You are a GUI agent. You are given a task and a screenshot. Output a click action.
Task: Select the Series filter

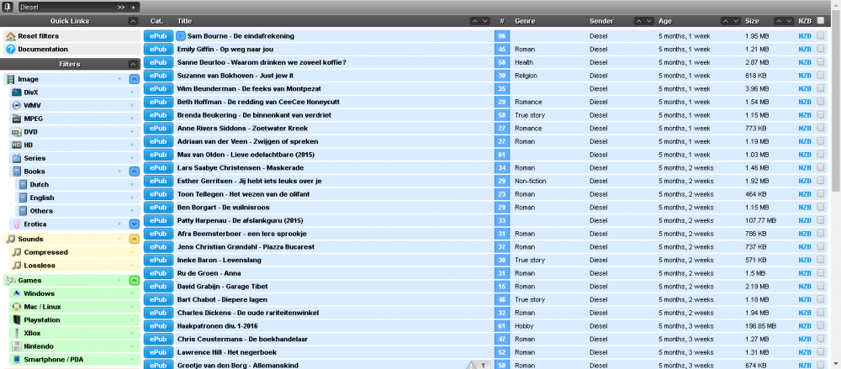[34, 158]
